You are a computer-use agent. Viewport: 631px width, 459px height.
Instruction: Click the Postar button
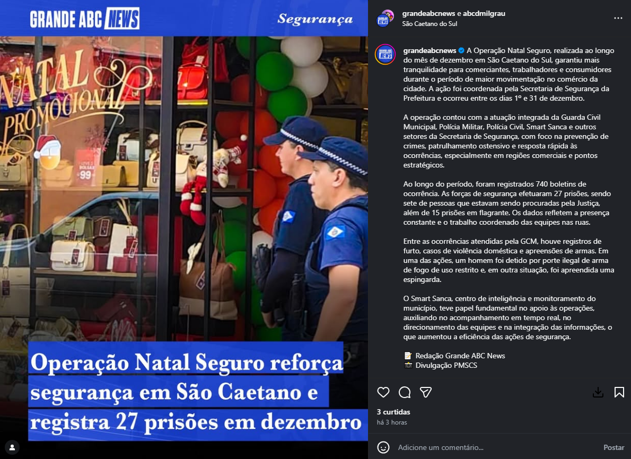(614, 447)
